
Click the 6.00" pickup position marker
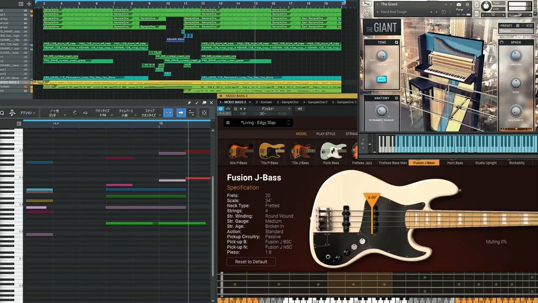[372, 197]
